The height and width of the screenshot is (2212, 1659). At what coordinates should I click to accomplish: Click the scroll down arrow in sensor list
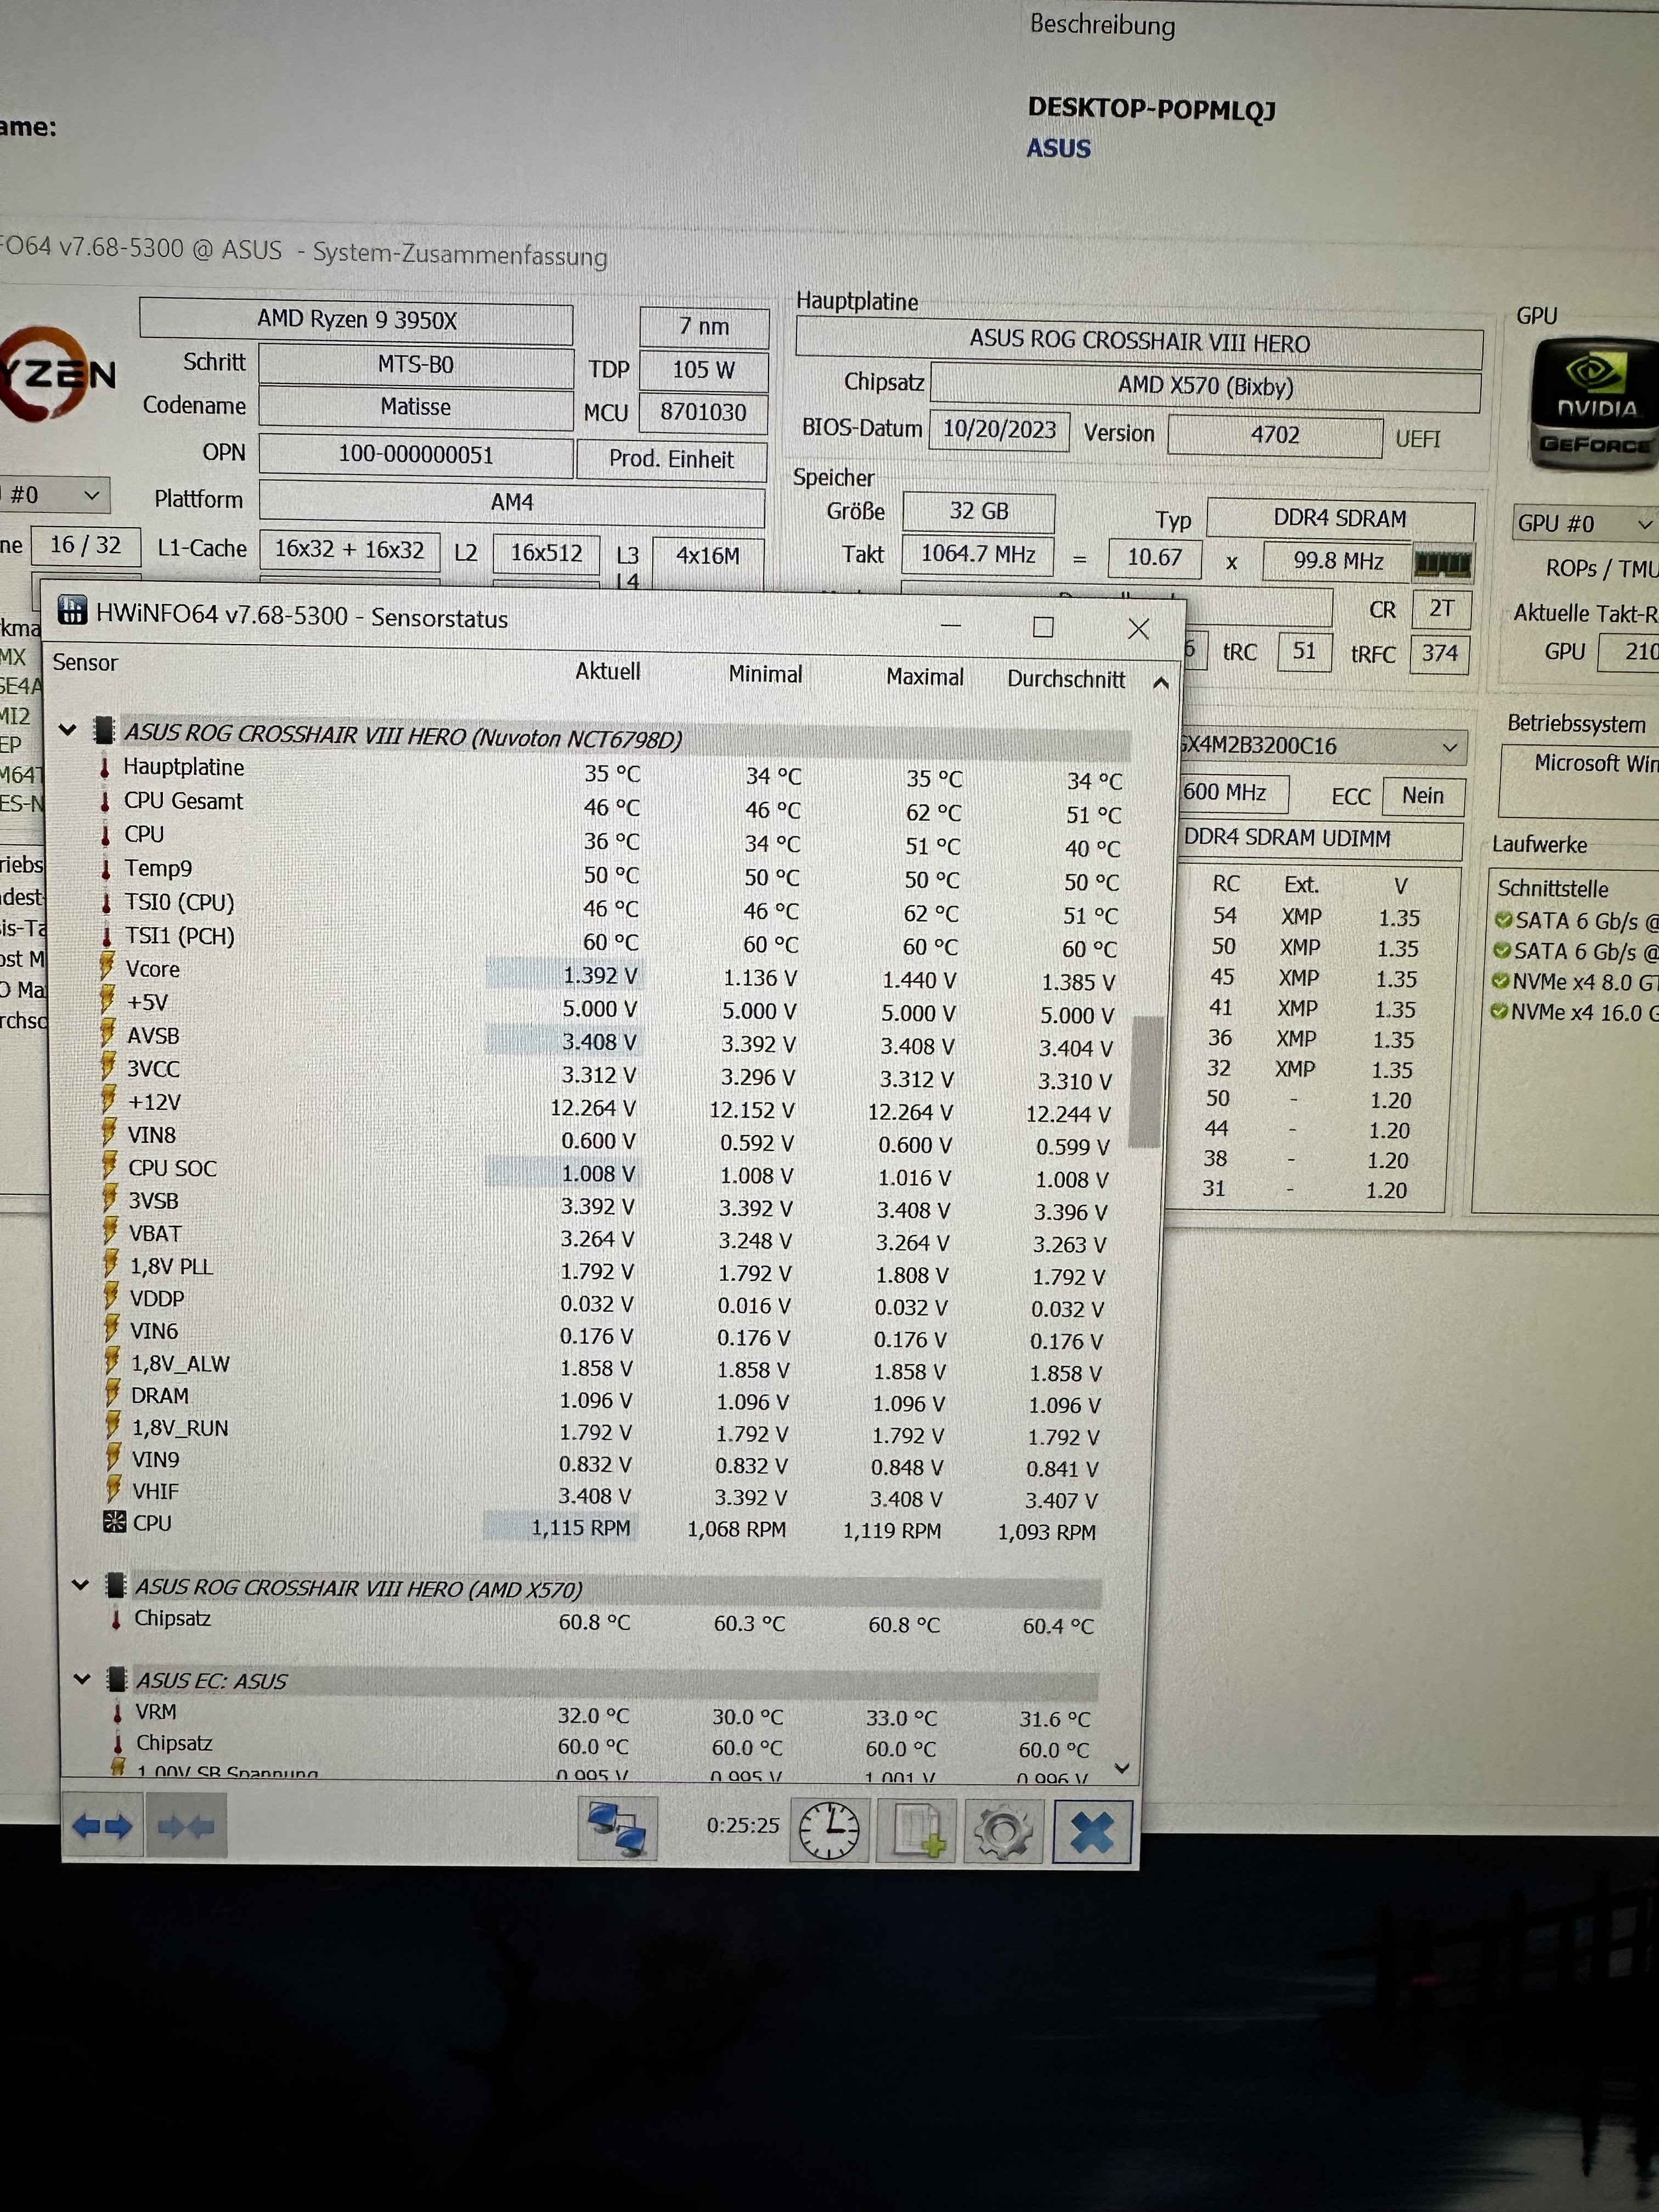(1122, 1769)
